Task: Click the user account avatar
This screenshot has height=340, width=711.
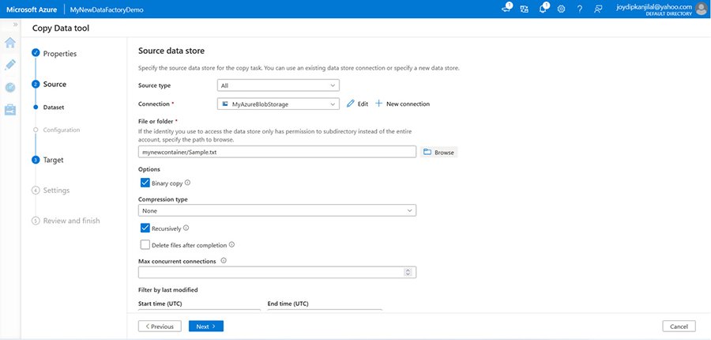Action: pos(701,9)
